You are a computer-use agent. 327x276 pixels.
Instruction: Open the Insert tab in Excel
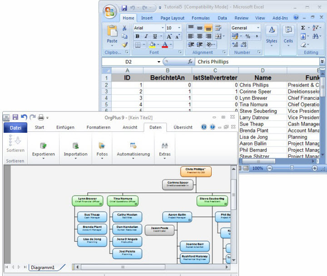pyautogui.click(x=147, y=18)
